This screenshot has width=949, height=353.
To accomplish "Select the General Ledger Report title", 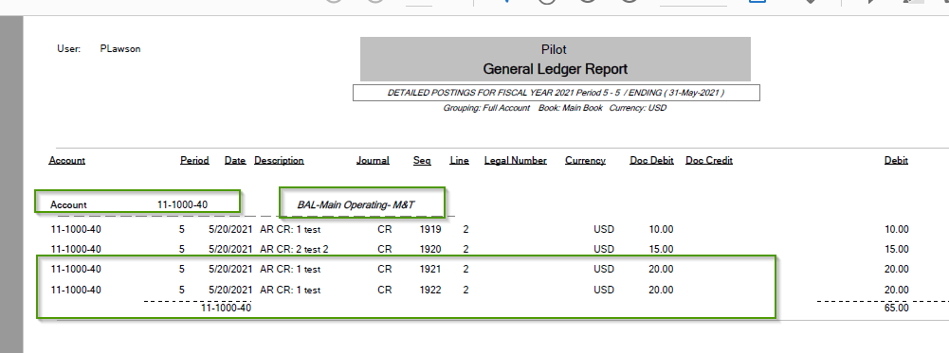I will click(555, 69).
